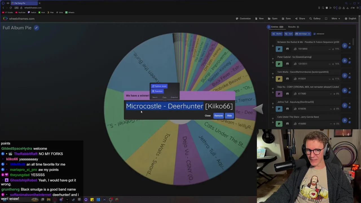The width and height of the screenshot is (361, 203).
Task: Hide the winning Microcastle entry
Action: point(229,116)
